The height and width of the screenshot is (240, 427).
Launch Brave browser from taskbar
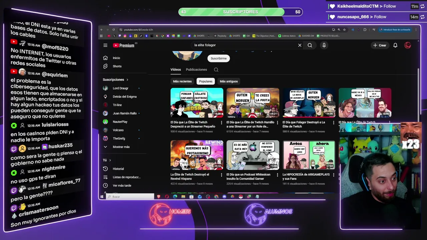159,197
